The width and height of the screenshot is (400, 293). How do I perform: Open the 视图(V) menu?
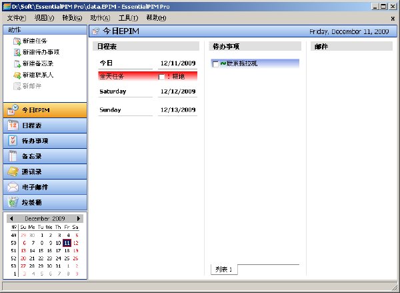(x=45, y=18)
